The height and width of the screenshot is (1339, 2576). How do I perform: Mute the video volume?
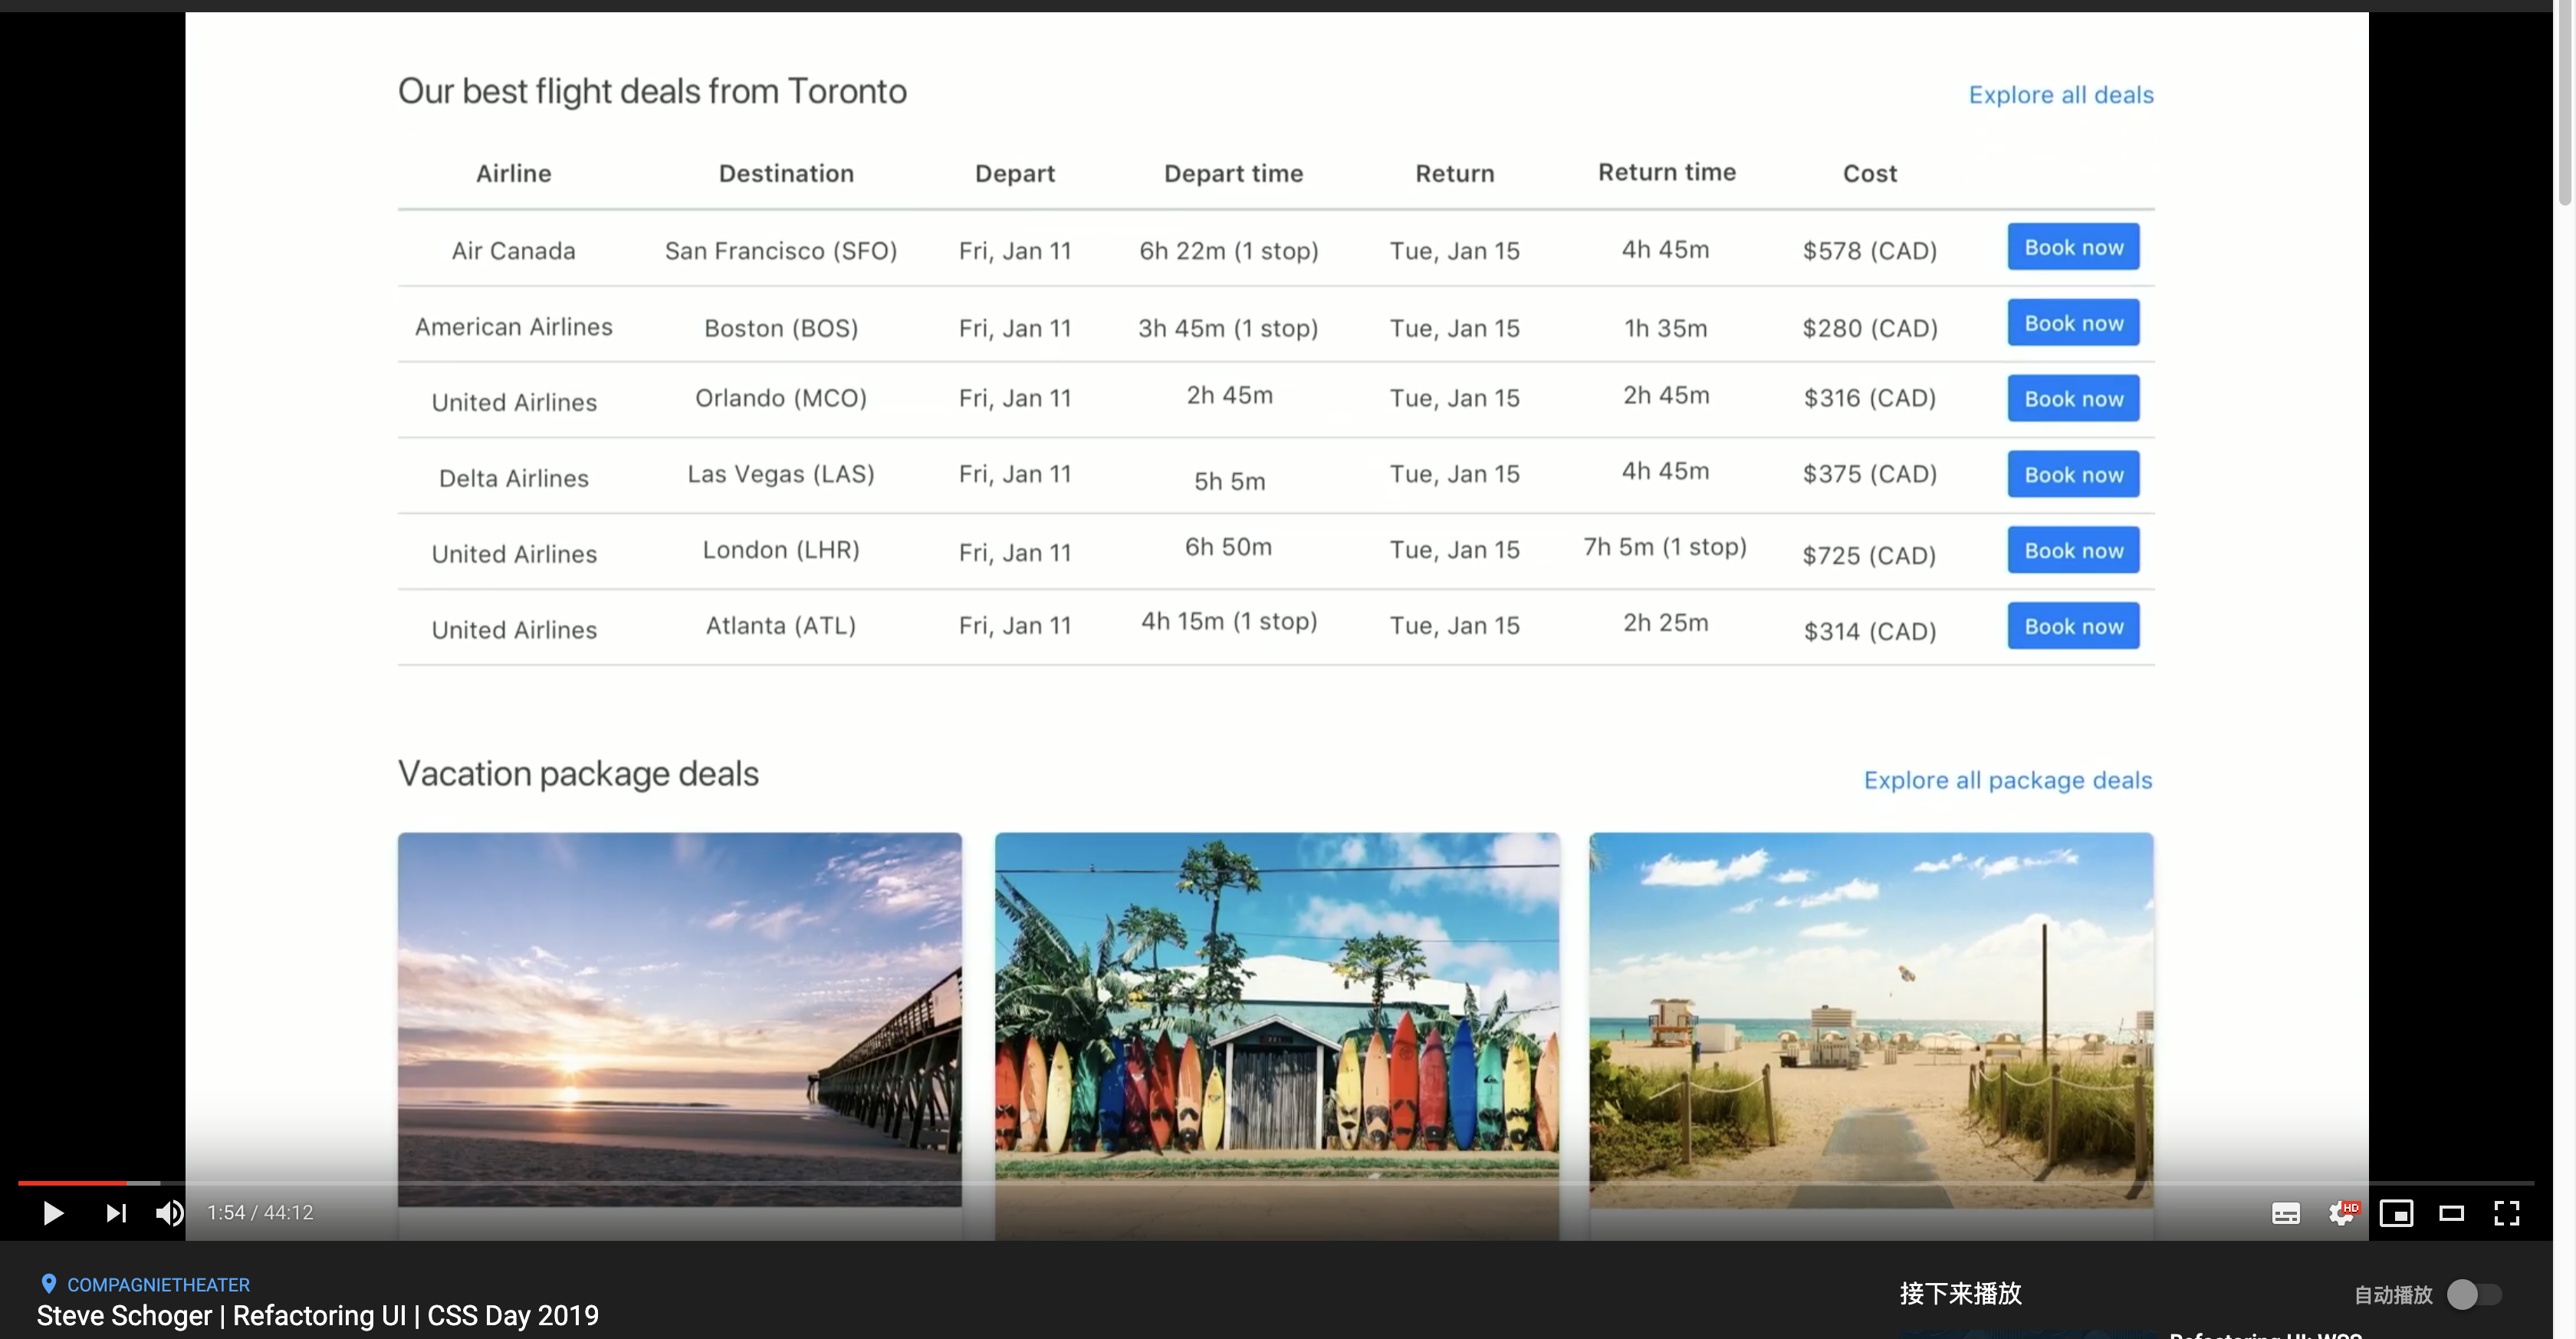click(169, 1213)
